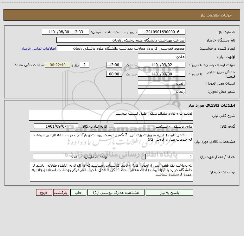244x236 pixels.
Task: Click the تاریخ نیاز به کالا label
Action: click(94, 126)
